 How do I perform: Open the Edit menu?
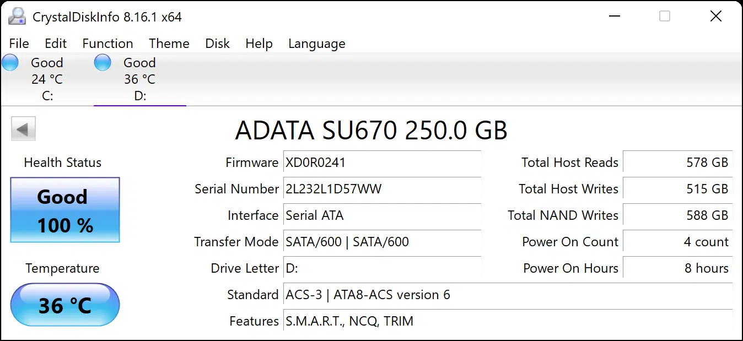pos(56,44)
